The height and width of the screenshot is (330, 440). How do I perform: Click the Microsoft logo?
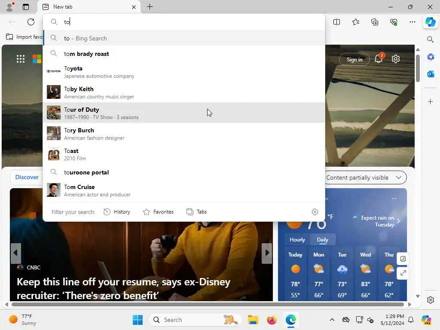coord(37,59)
